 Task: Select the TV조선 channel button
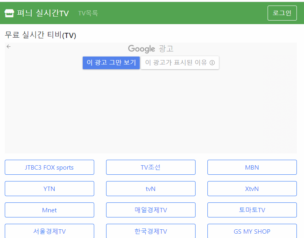(151, 167)
